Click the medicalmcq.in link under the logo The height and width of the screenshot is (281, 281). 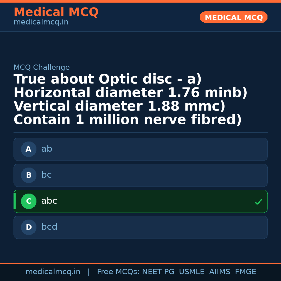(x=41, y=22)
